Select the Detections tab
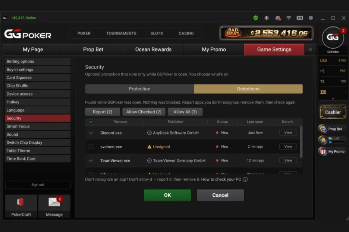Screen dimensions: 349x232 248,89
